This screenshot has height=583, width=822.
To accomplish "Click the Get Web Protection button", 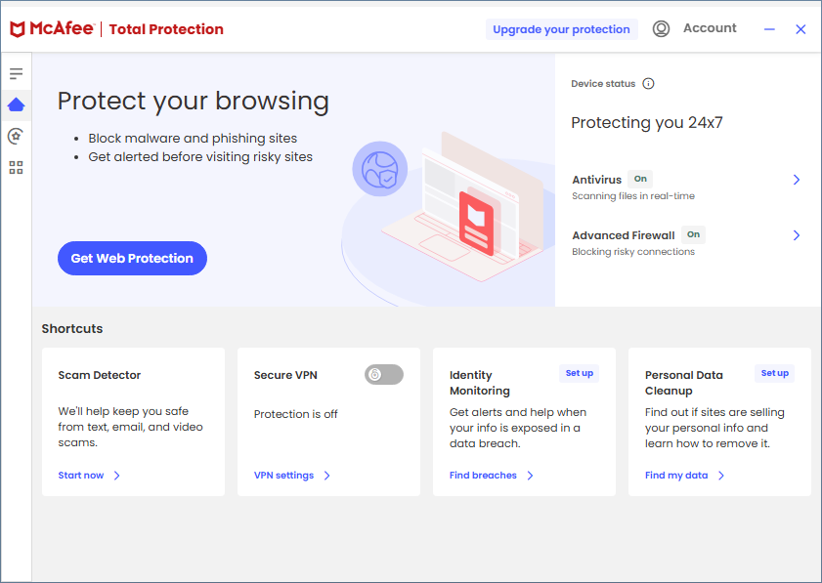I will tap(132, 258).
